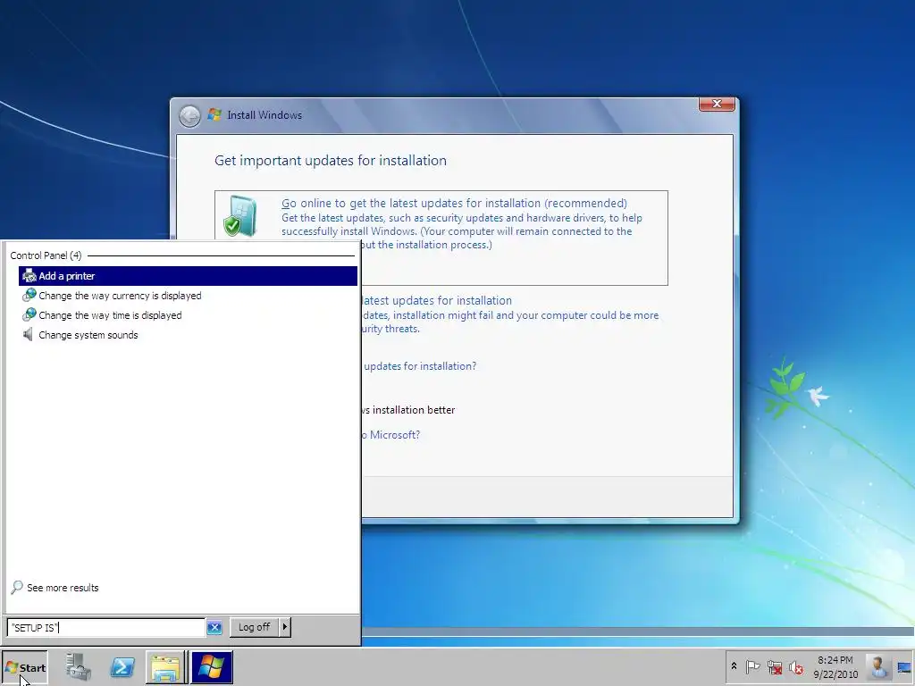Select the Add a printer result
Viewport: 915px width, 686px height.
tap(188, 276)
